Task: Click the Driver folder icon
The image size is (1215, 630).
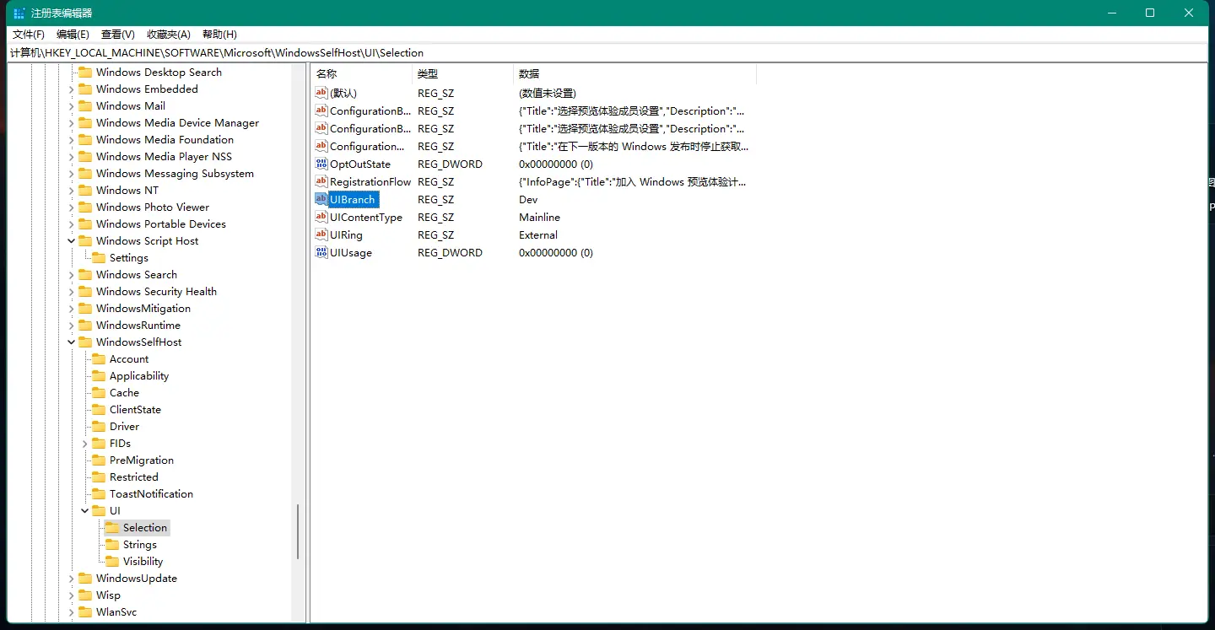Action: pos(99,427)
